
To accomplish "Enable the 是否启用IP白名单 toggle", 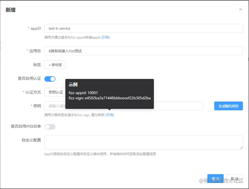I will point(50,127).
